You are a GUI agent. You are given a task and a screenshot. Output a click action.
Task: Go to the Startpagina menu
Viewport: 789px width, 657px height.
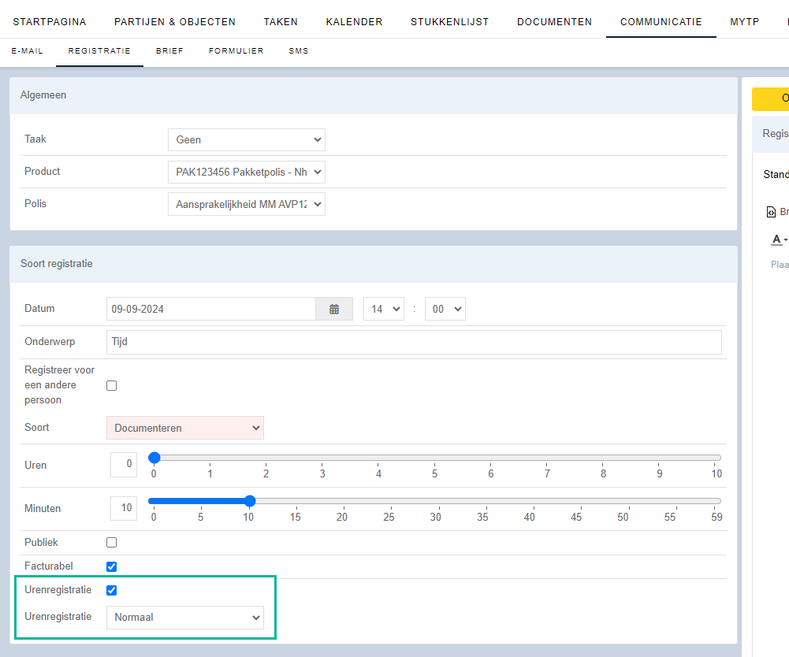pos(50,21)
